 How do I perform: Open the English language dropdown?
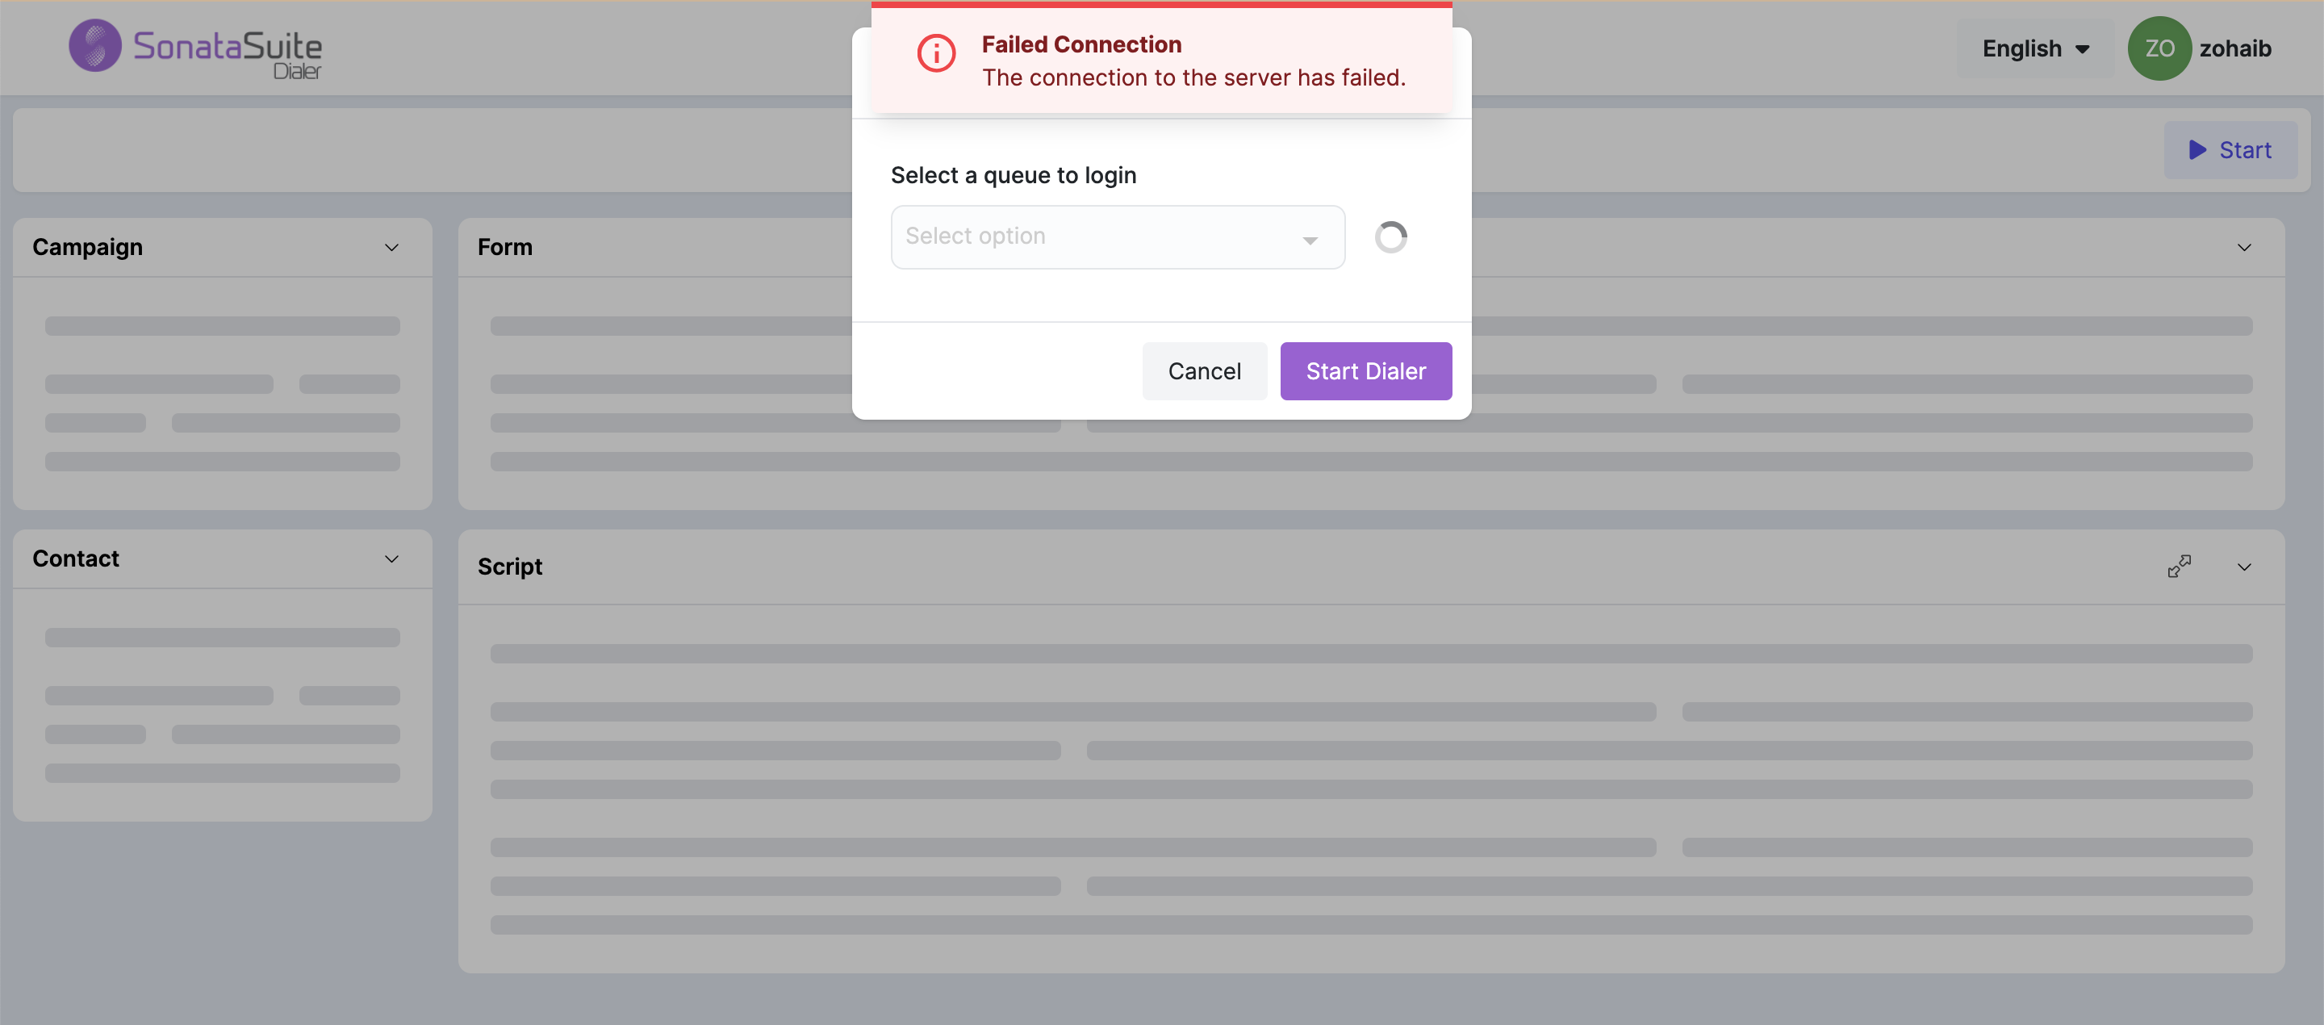[2035, 48]
